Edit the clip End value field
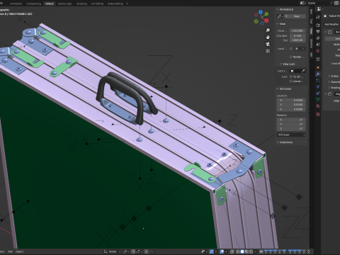 (x=297, y=40)
